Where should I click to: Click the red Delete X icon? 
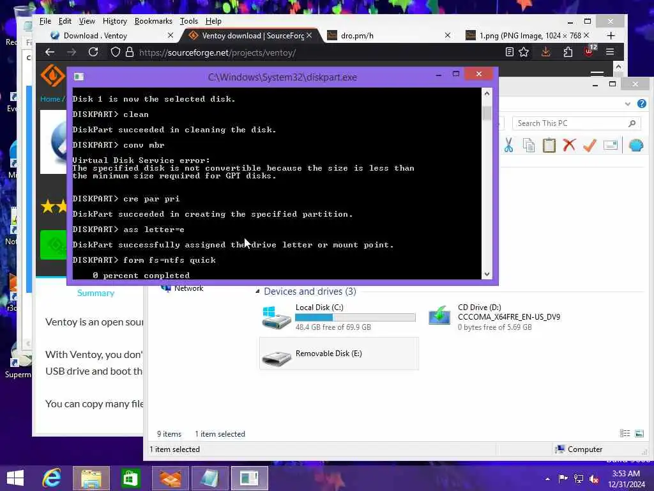pyautogui.click(x=569, y=145)
